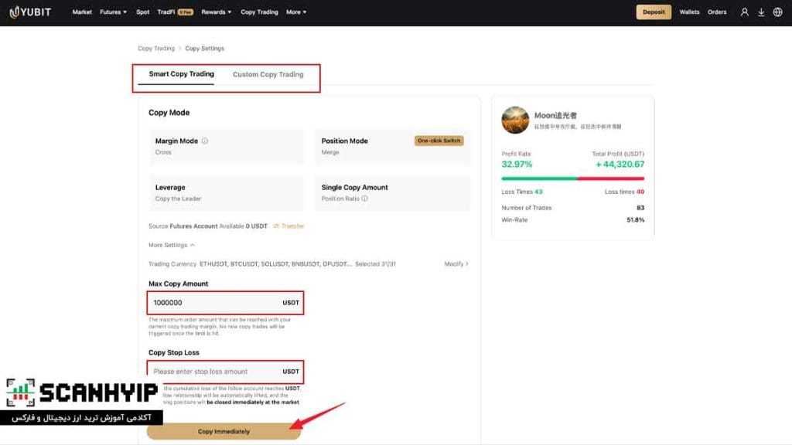
Task: Expand the Rewards dropdown menu
Action: (217, 12)
